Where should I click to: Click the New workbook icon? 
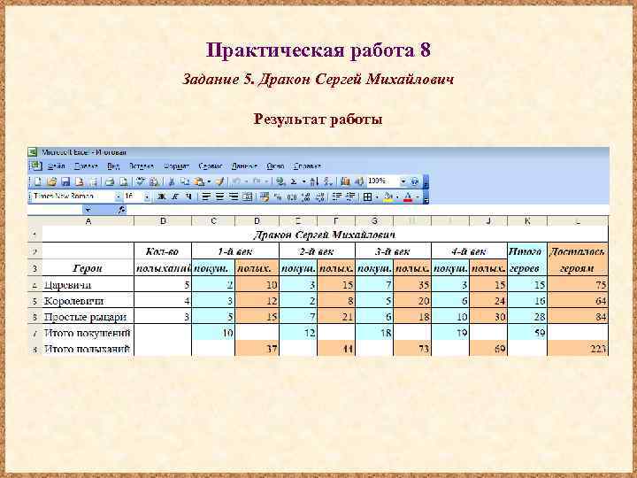pyautogui.click(x=38, y=181)
